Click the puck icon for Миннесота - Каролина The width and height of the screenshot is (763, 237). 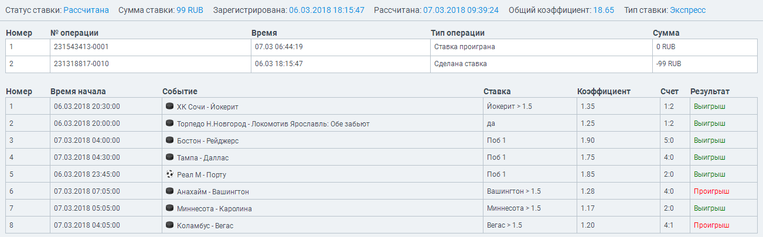pyautogui.click(x=170, y=208)
